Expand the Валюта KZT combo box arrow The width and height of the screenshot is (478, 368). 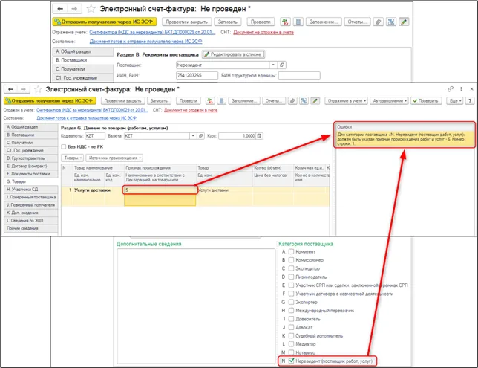coord(193,136)
